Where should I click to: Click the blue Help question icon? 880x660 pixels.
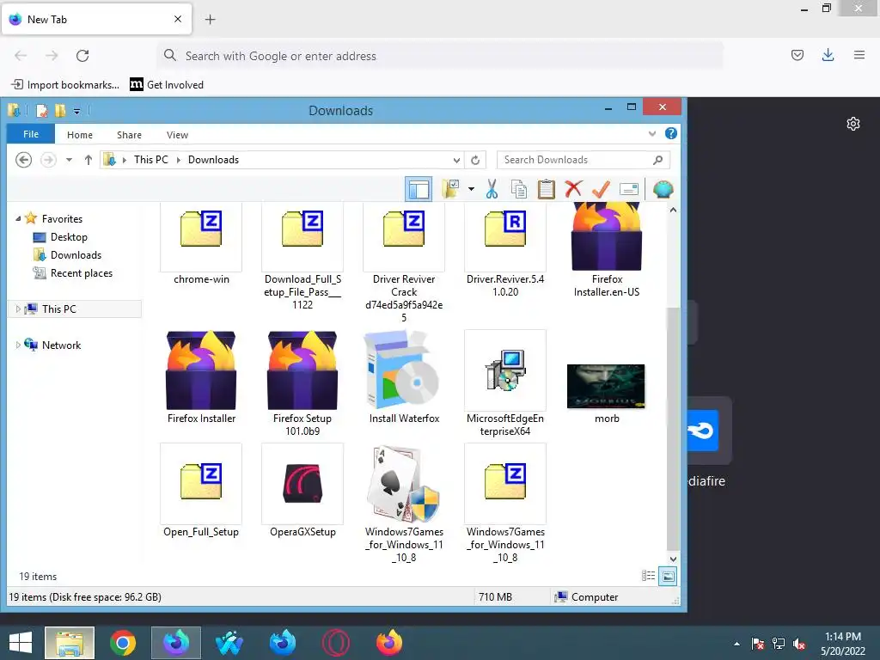[670, 133]
